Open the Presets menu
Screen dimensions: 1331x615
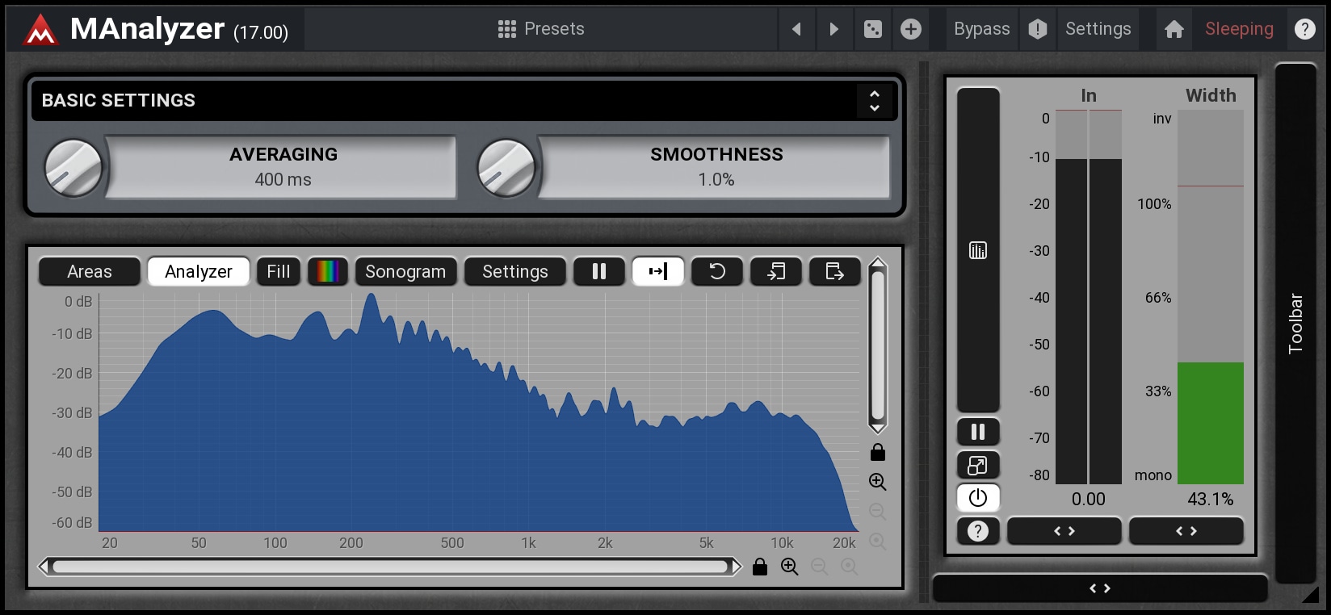point(541,29)
